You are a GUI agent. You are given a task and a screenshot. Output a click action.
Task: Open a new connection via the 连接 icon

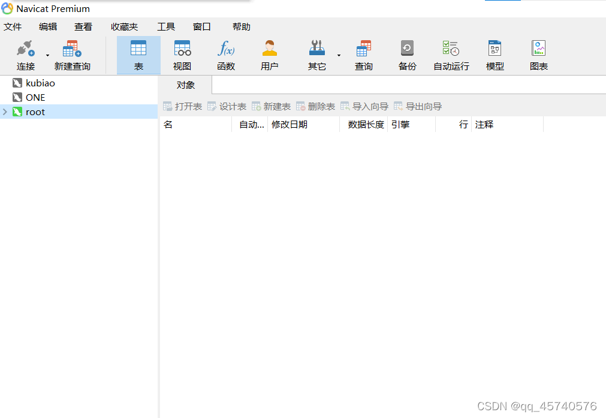coord(25,54)
